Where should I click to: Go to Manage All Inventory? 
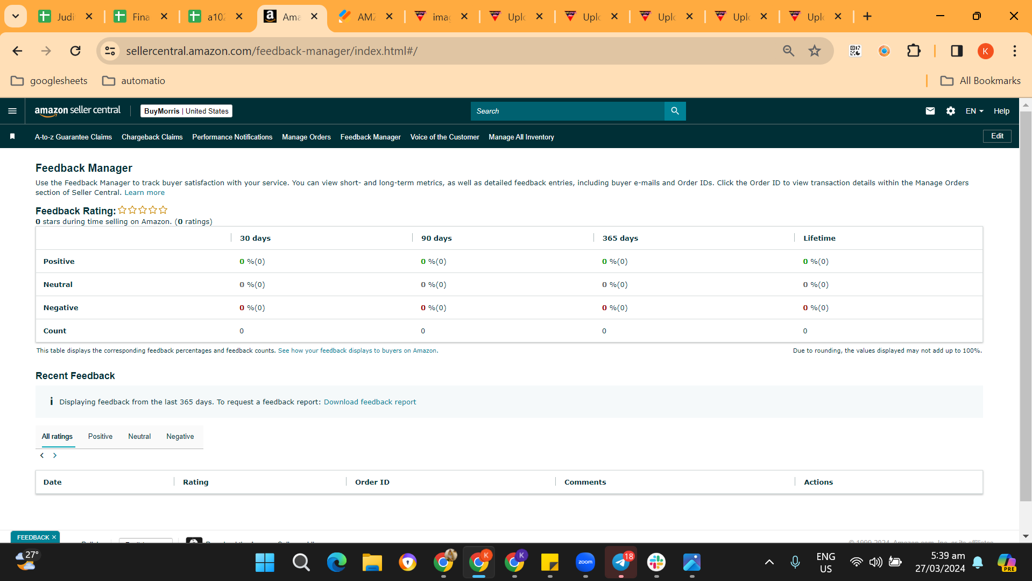coord(521,137)
